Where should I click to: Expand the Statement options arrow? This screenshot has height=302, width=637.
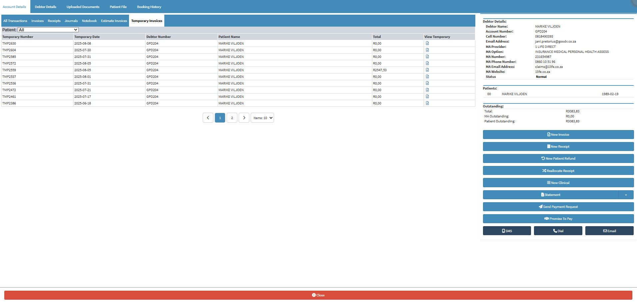626,195
